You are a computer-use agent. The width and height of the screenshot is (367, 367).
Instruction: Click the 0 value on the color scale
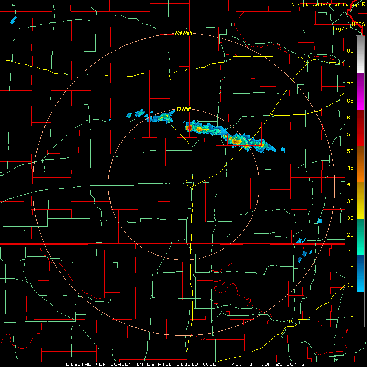[352, 318]
